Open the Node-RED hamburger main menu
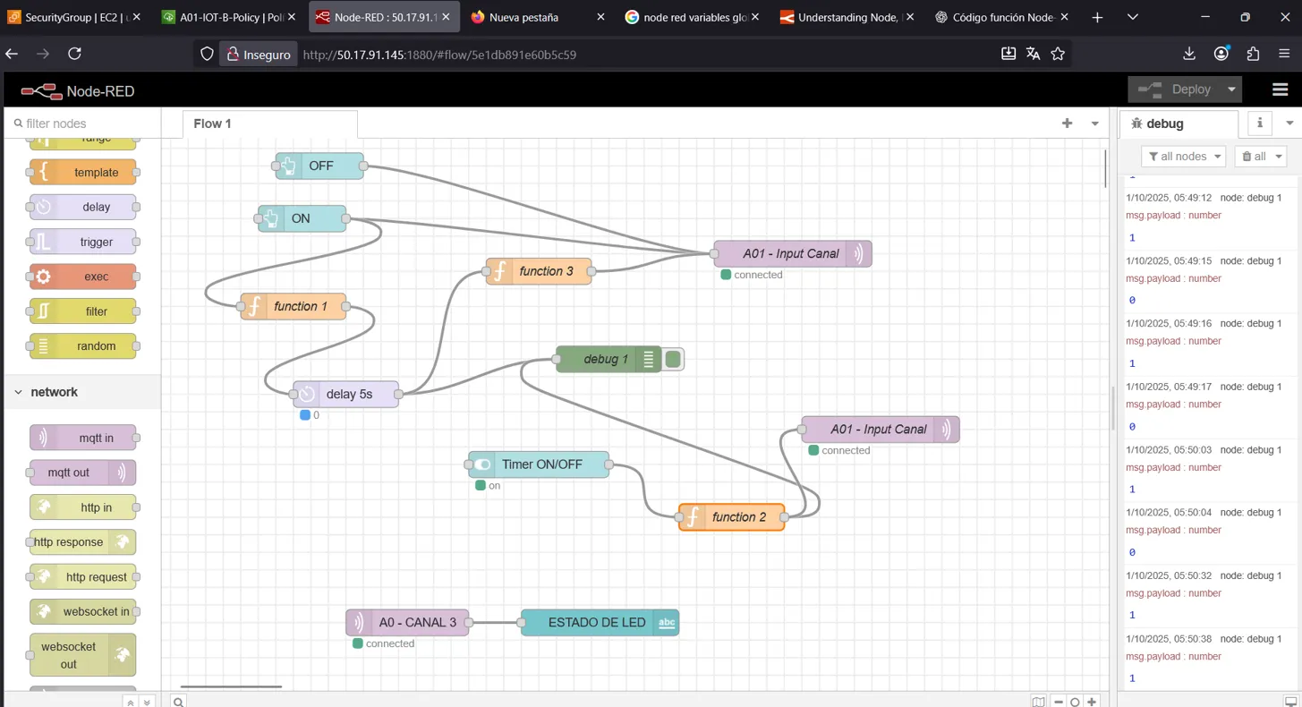1302x707 pixels. pos(1280,89)
